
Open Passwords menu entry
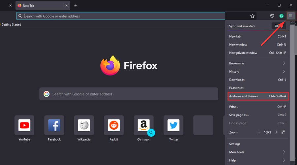pyautogui.click(x=258, y=88)
